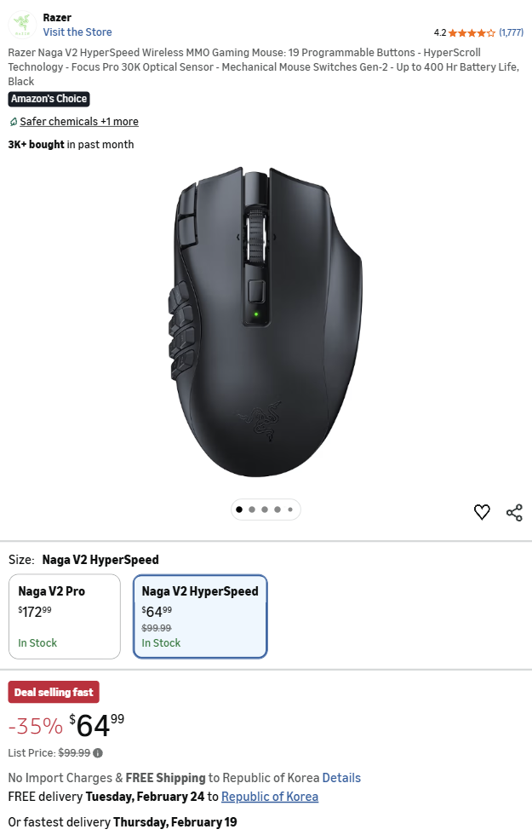Screen dimensions: 532x835
Task: Open the List Price info icon
Action: tap(98, 753)
